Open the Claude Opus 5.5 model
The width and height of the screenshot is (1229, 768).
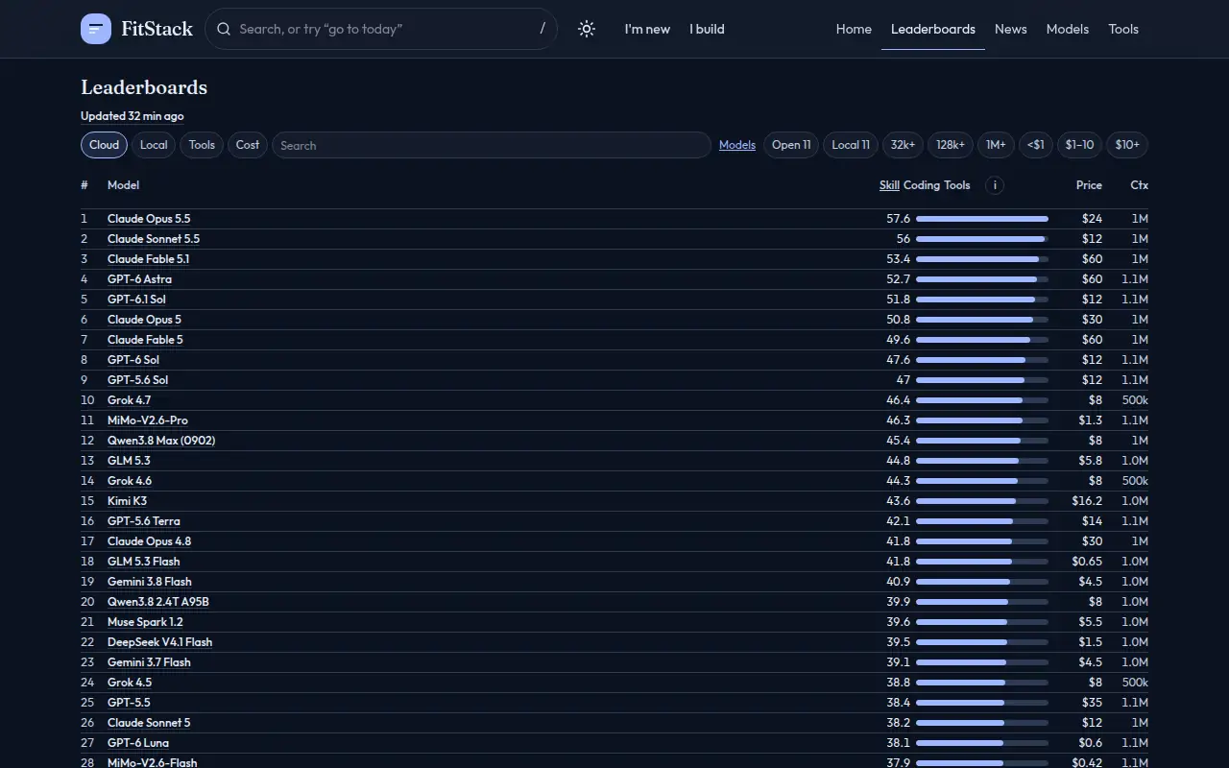point(149,219)
